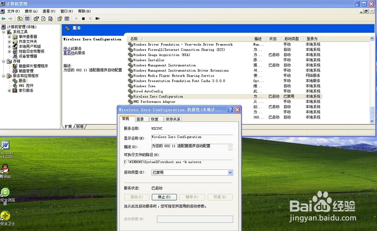Viewport: 377px width, 231px height.
Task: Click the 停止 link in the services panel
Action: point(67,48)
